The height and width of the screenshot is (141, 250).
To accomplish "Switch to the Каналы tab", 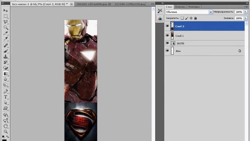I will coord(180,7).
